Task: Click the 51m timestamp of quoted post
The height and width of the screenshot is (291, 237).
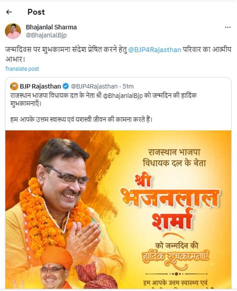Action: [128, 86]
